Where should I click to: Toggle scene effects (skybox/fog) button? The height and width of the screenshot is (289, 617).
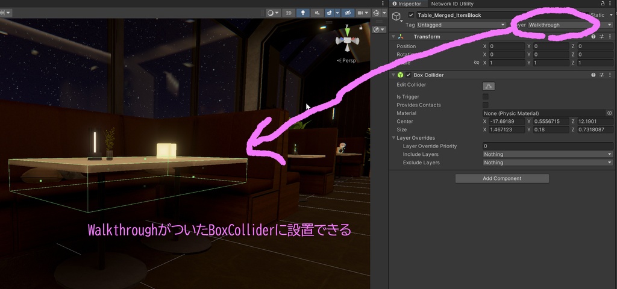pyautogui.click(x=330, y=13)
